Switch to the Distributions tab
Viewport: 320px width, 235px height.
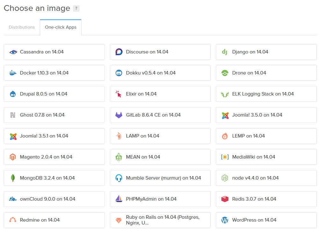tap(22, 27)
